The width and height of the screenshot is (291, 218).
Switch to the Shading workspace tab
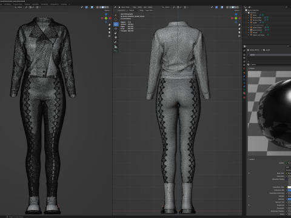point(27,4)
